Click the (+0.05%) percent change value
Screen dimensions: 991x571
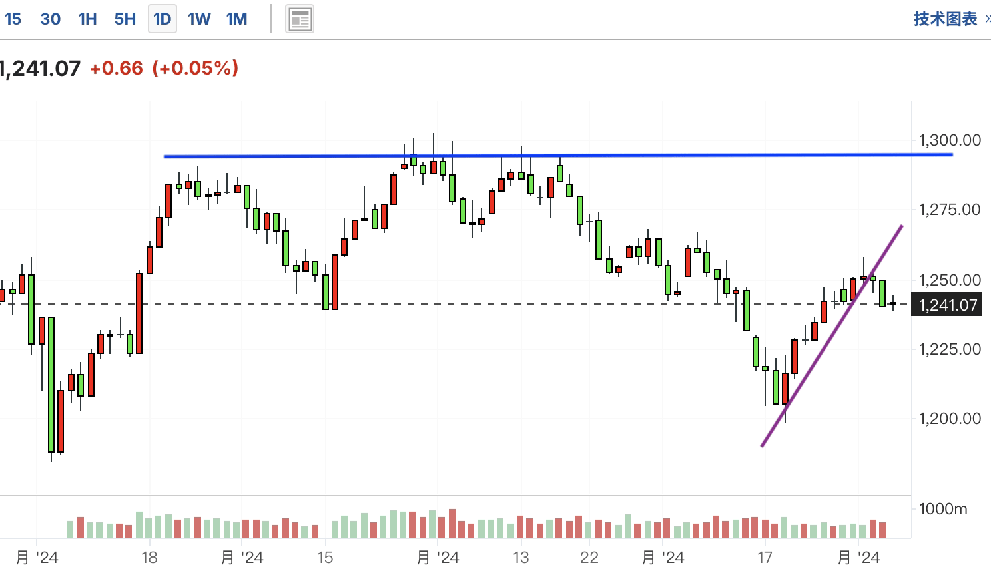point(195,68)
